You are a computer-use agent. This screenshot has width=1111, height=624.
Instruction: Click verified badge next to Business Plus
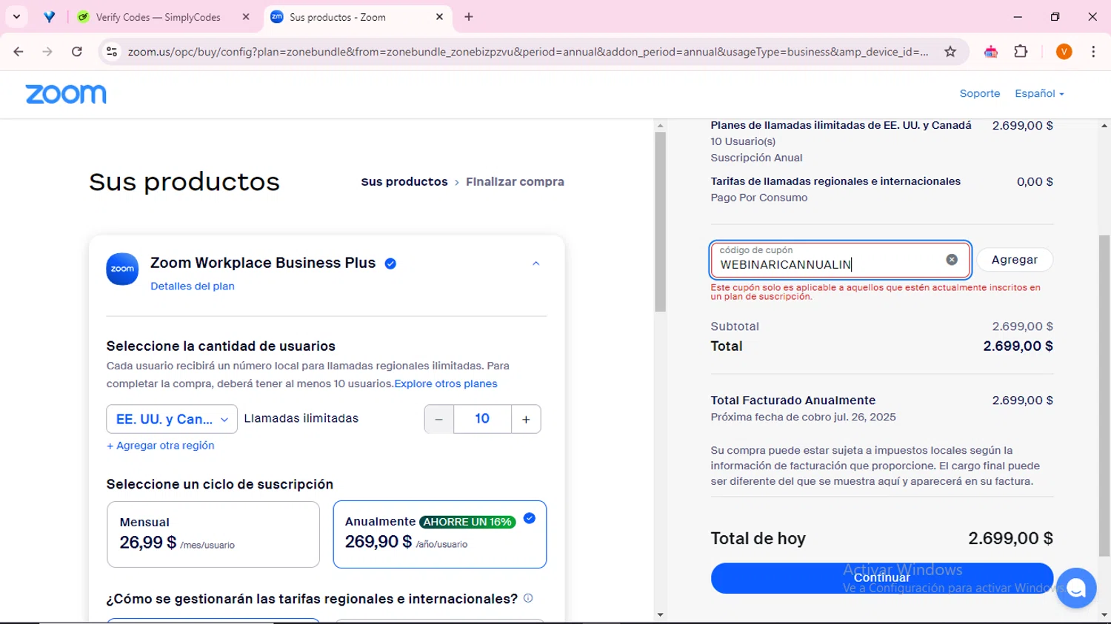pyautogui.click(x=390, y=264)
